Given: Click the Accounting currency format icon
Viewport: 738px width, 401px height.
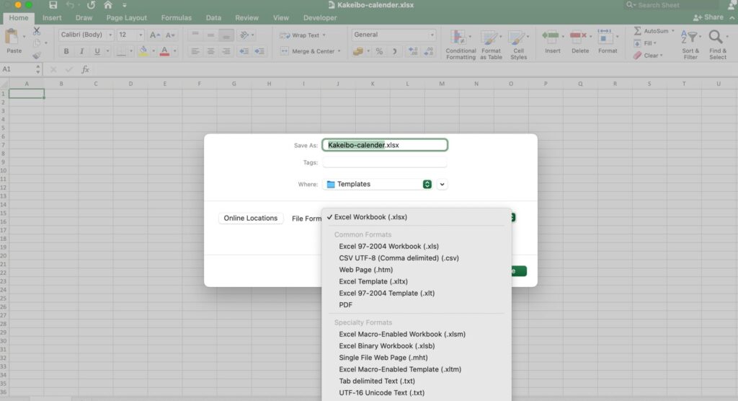Looking at the screenshot, I should pyautogui.click(x=357, y=51).
